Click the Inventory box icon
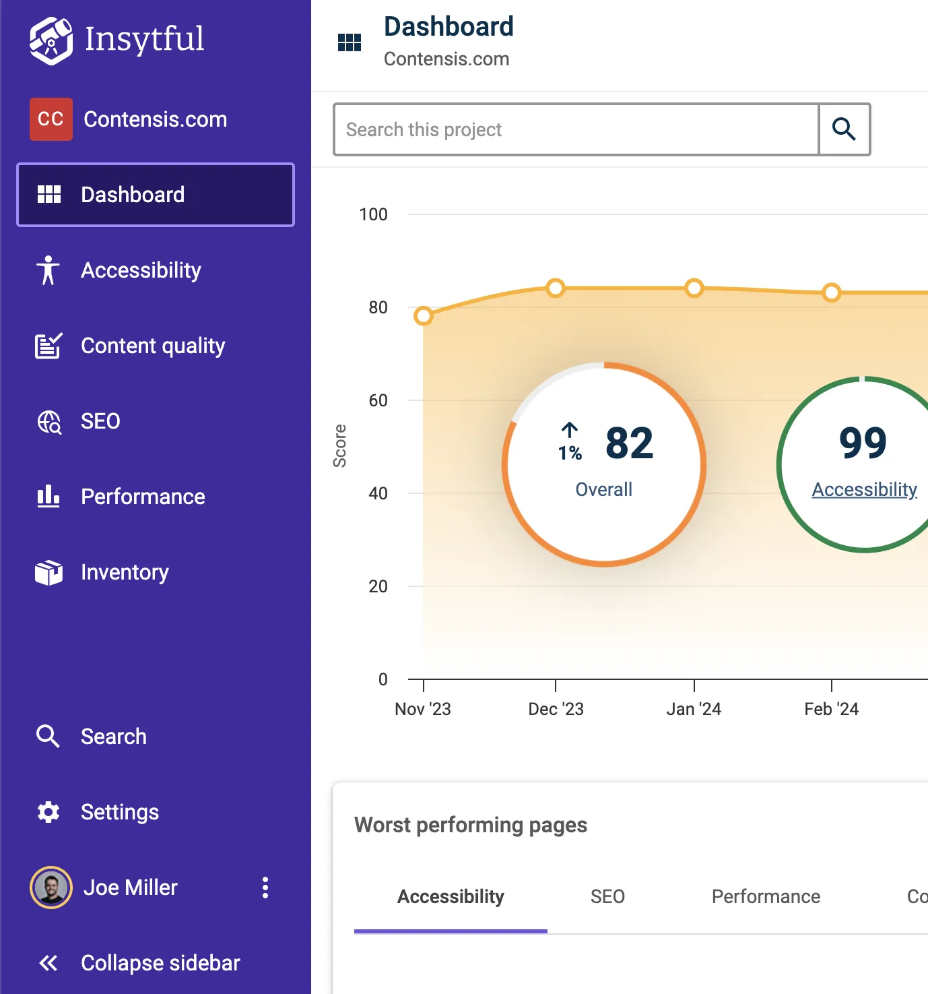 [48, 572]
